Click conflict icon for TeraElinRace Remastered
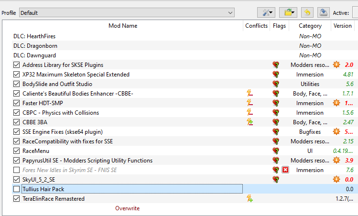Screen dimensions: 358x216 [250, 198]
